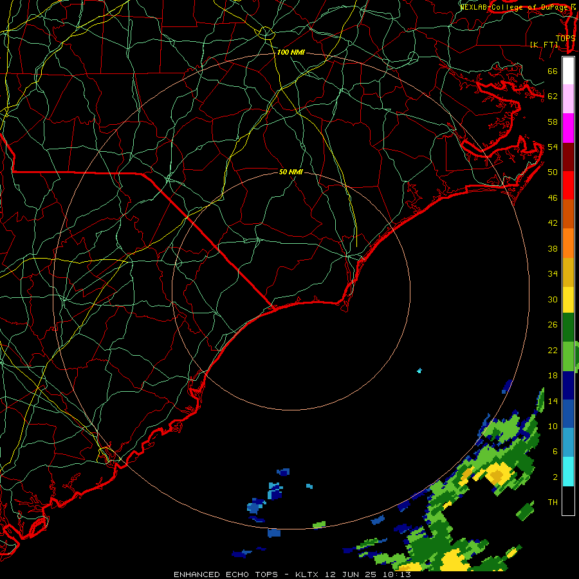Viewport: 579px width, 579px height.
Task: Click the legend value "46"
Action: click(553, 198)
